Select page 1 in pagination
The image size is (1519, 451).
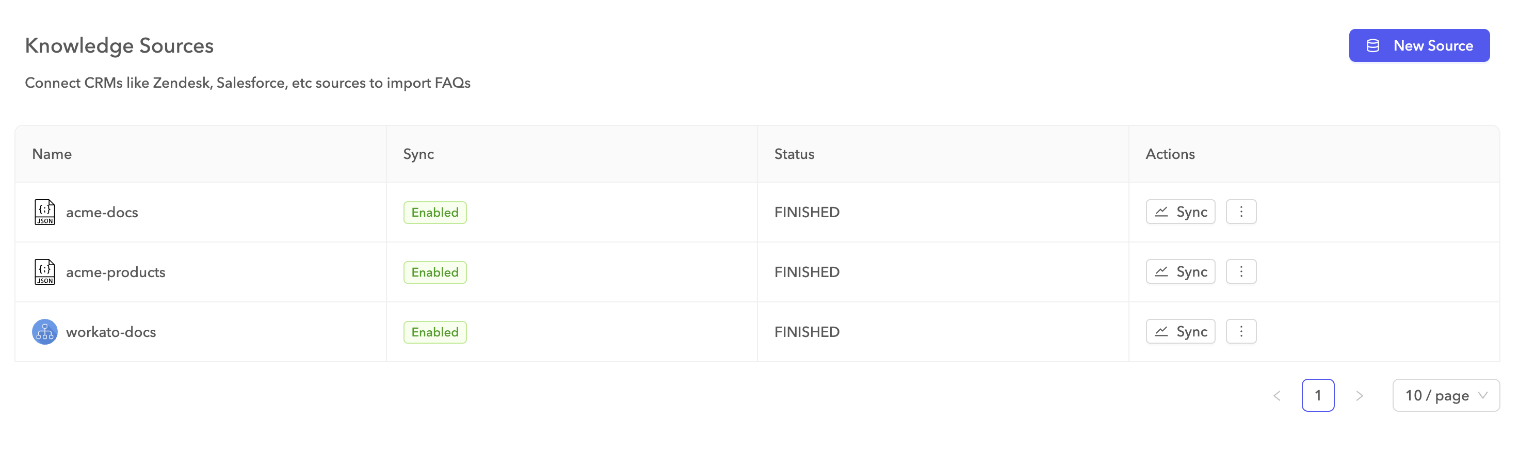(1318, 396)
